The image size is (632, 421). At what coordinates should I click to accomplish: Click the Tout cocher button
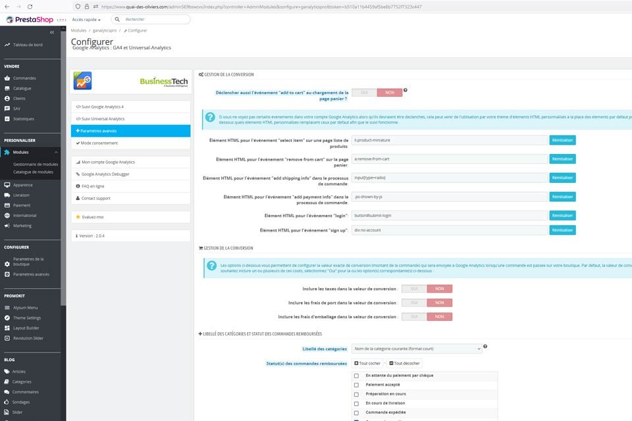(x=367, y=362)
